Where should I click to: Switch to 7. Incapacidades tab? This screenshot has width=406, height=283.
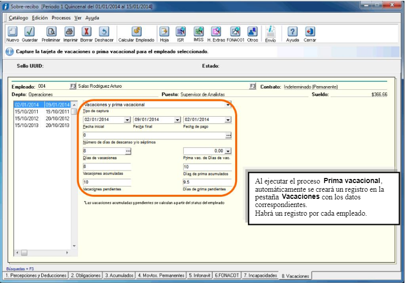pos(260,275)
